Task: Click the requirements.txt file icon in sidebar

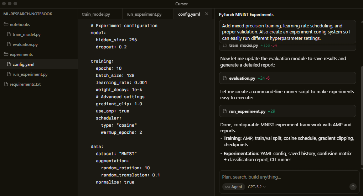Action: (6, 84)
